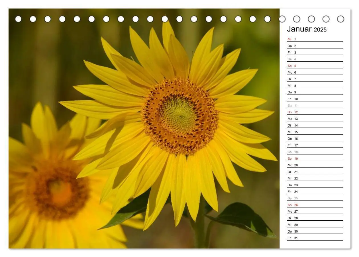This screenshot has width=359, height=257.
Task: Select the 'So 5' calendar row
Action: click(315, 66)
